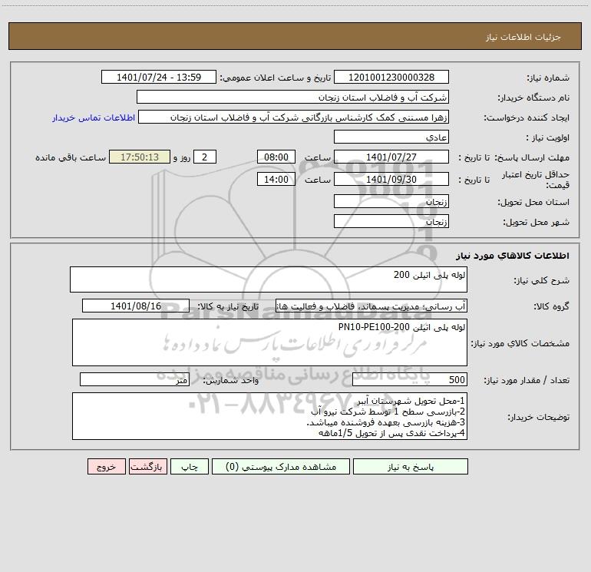The height and width of the screenshot is (572, 591).
Task: Open اطلاعات تماس خریدار link
Action: (x=94, y=117)
